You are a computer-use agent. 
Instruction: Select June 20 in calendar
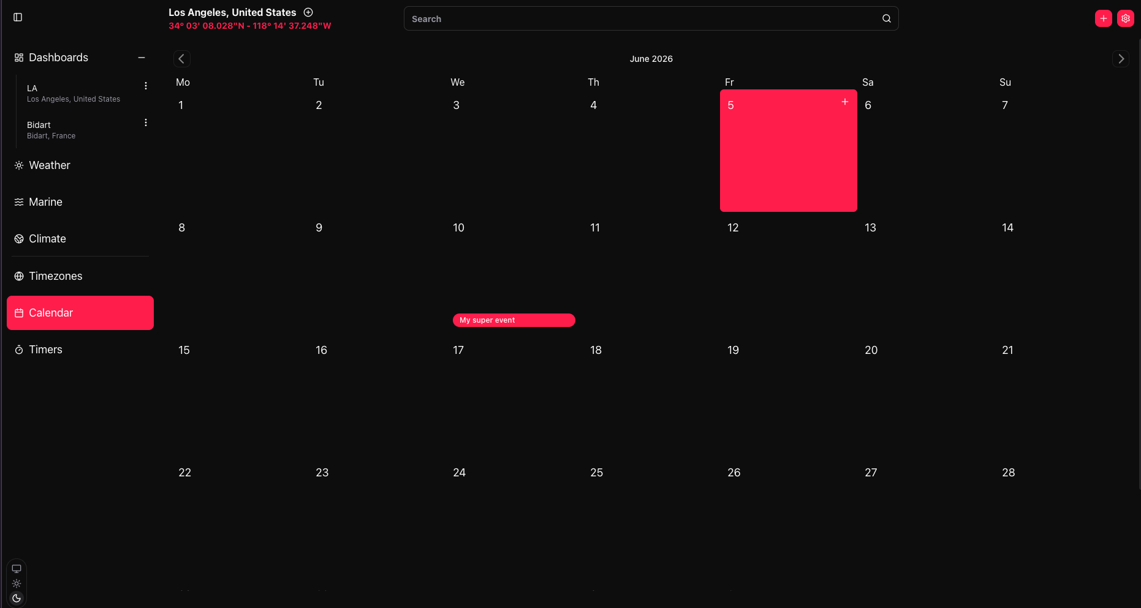926,396
